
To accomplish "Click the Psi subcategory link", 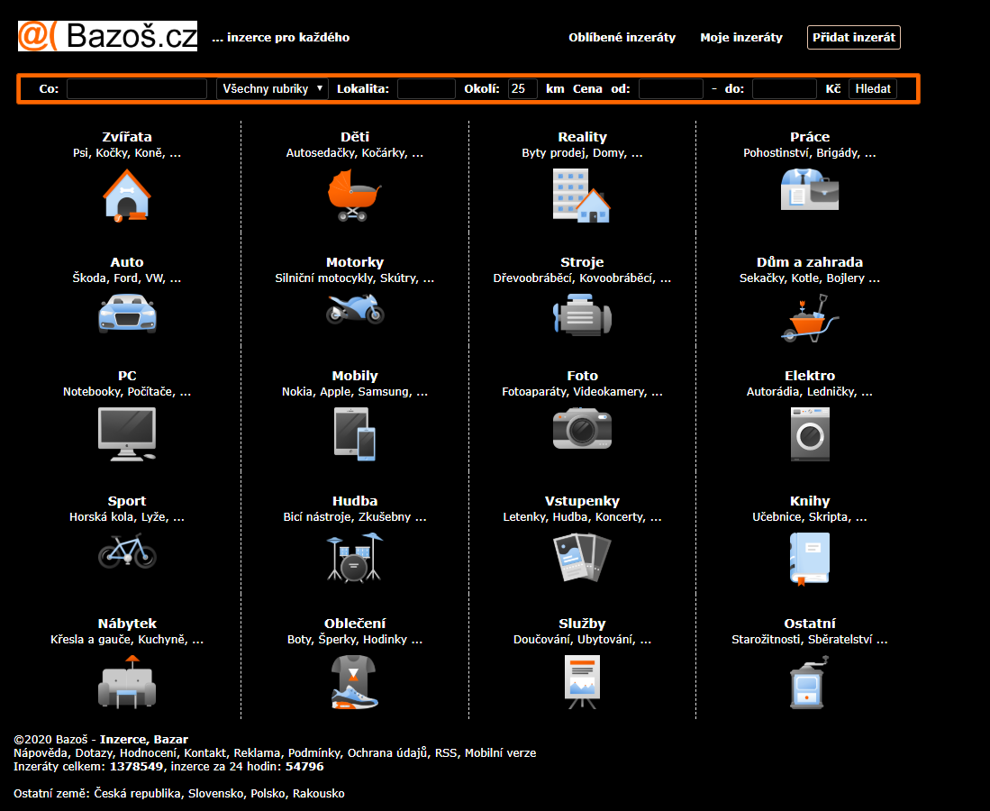I will point(80,153).
